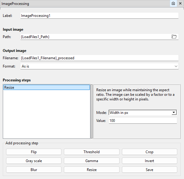Select the Resize step in the list

click(46, 88)
